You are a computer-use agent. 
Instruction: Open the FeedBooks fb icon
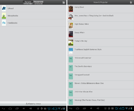coord(4,23)
